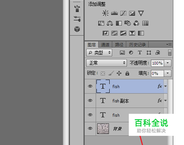Add a Vibrance adjustment (triangle icon)
This screenshot has width=184, height=145.
click(141, 13)
